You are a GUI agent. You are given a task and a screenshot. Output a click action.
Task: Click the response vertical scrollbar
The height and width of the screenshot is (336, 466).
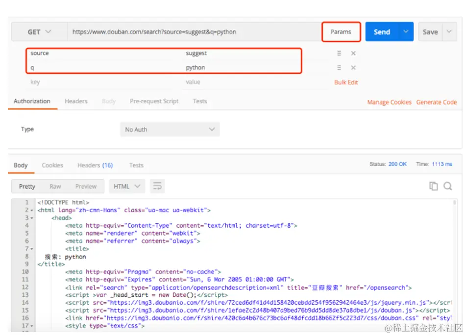tap(454, 203)
